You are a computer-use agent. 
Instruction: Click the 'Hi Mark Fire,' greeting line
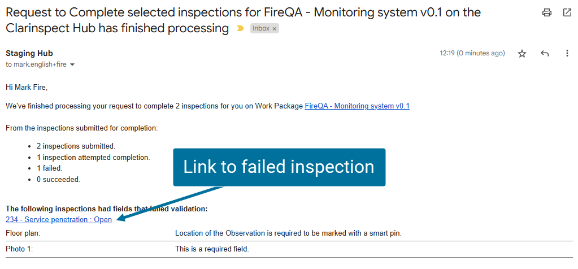pyautogui.click(x=27, y=87)
